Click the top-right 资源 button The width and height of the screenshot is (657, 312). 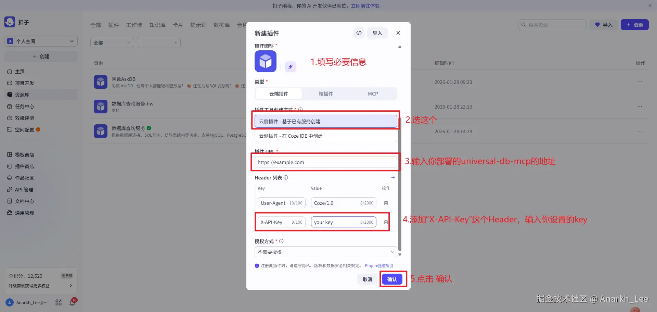click(x=635, y=25)
